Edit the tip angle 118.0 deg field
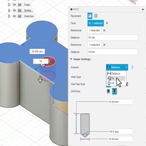The image size is (146, 146). (x=120, y=131)
